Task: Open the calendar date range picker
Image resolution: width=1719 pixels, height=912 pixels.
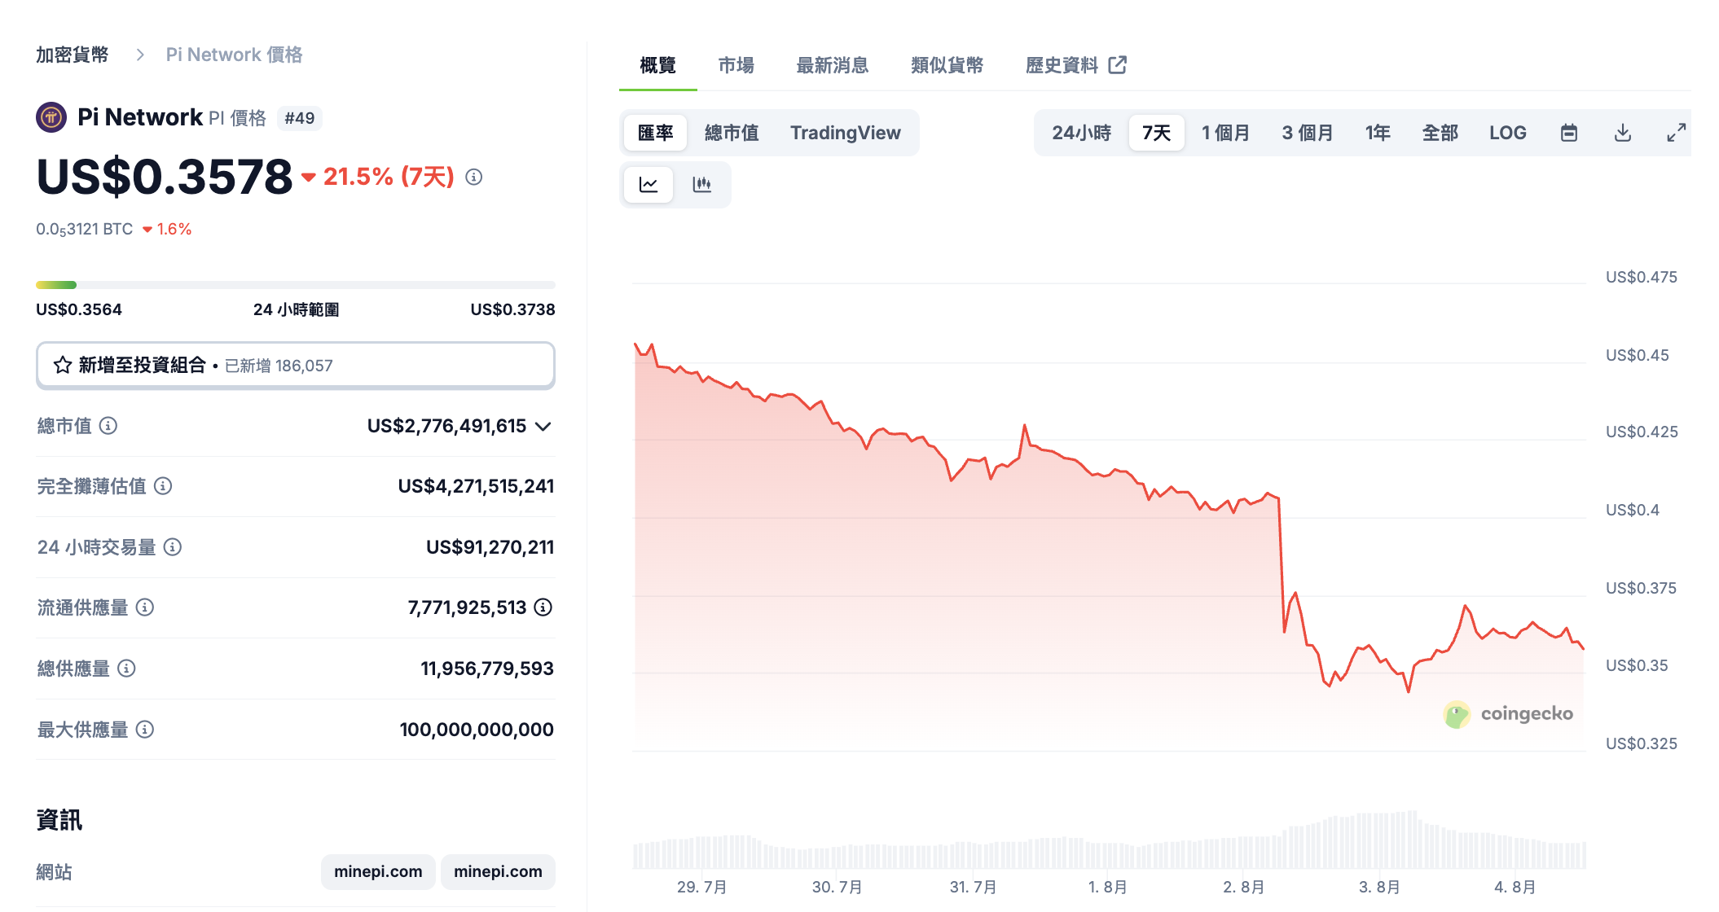Action: click(x=1568, y=132)
